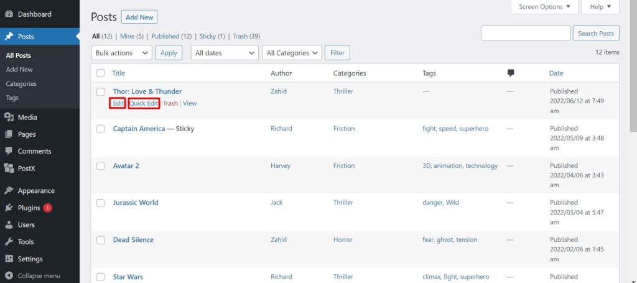Click Edit under Thor: Love & Thunder
This screenshot has width=637, height=283.
pyautogui.click(x=118, y=103)
